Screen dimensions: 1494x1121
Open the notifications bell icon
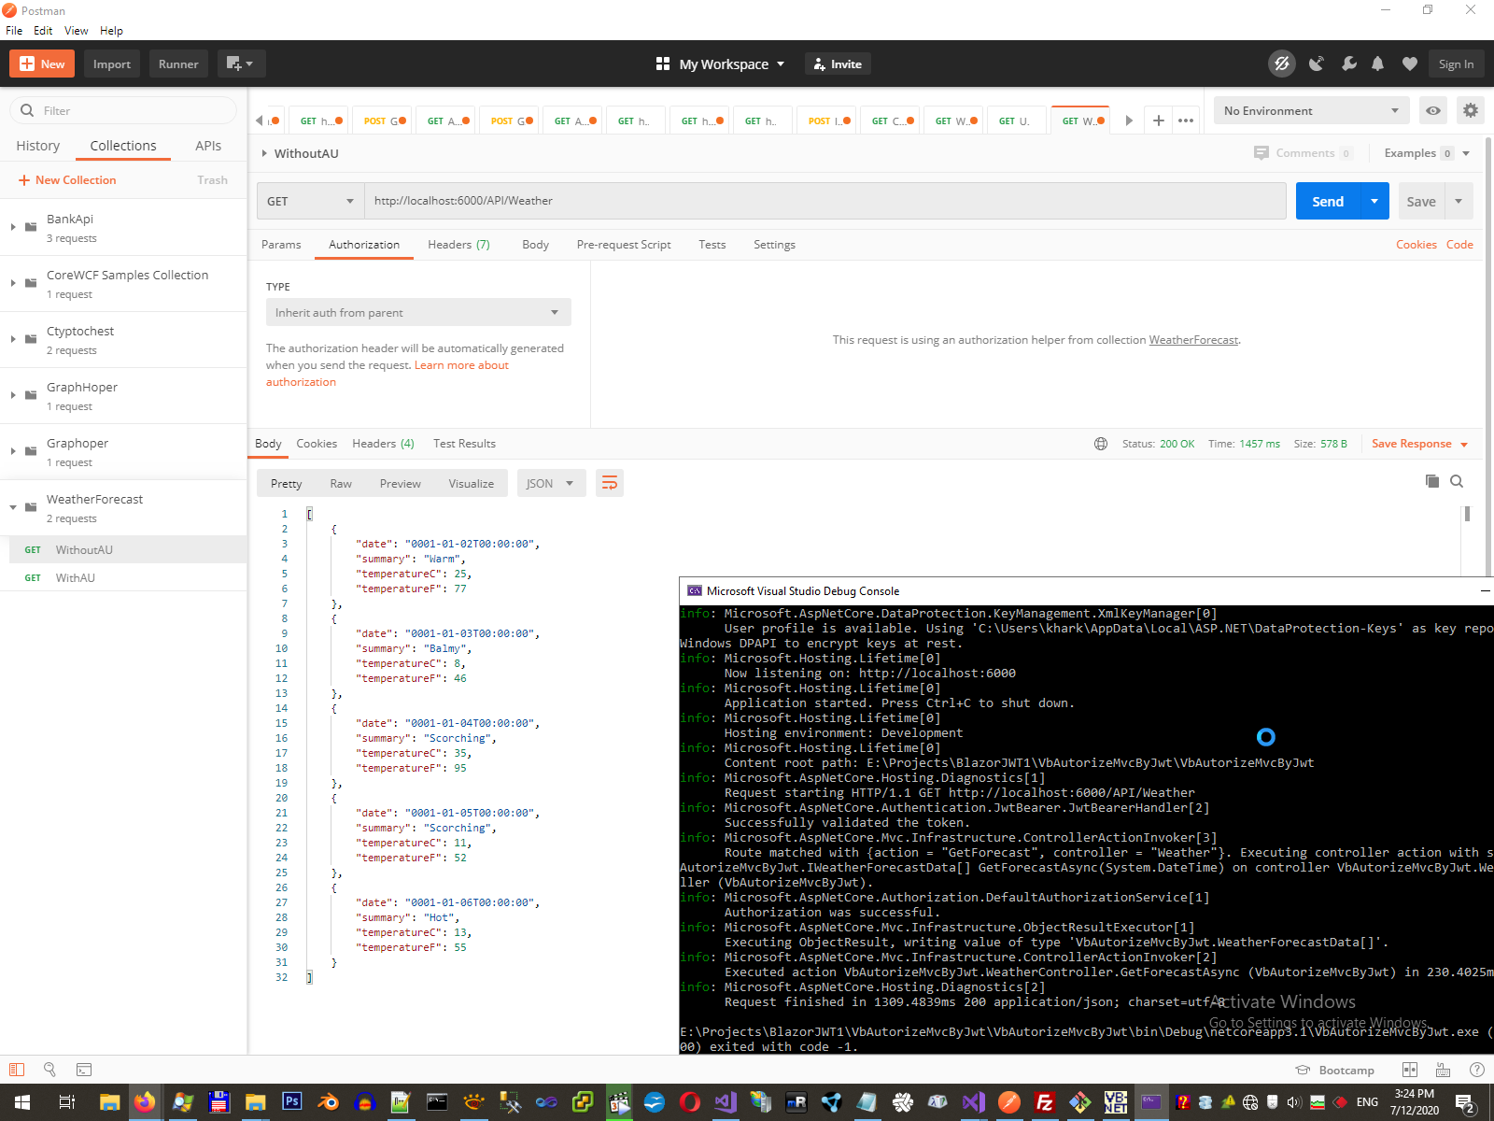pos(1378,64)
